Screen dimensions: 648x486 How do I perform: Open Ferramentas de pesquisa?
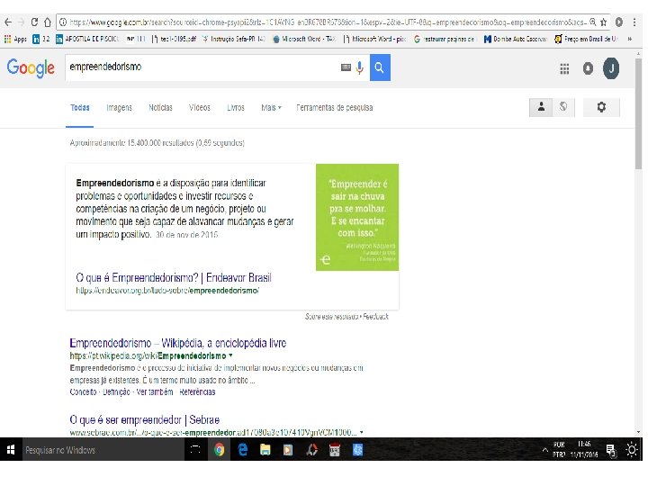(334, 108)
